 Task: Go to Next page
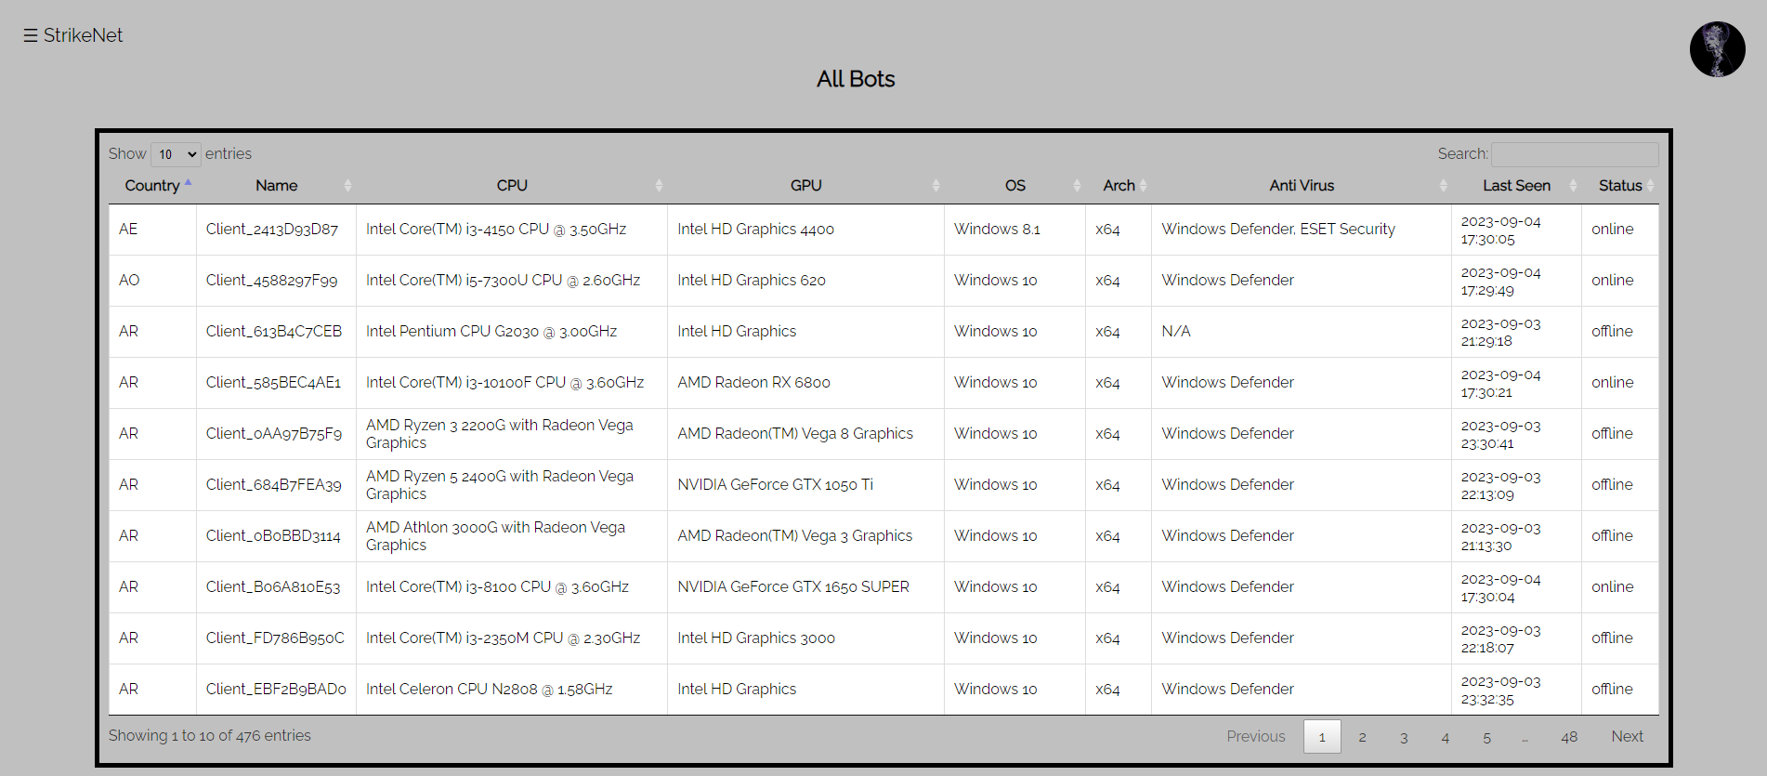pyautogui.click(x=1627, y=736)
